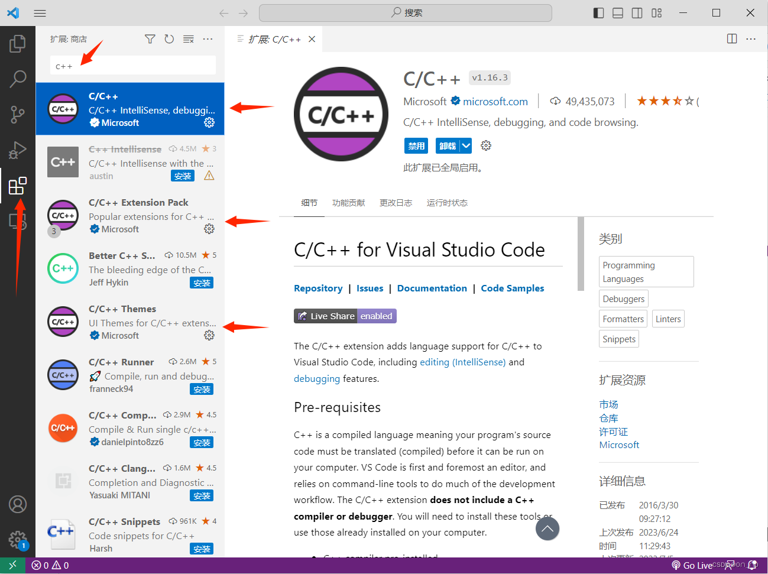The width and height of the screenshot is (768, 574).
Task: Select the Debuggers category tag
Action: (x=624, y=299)
